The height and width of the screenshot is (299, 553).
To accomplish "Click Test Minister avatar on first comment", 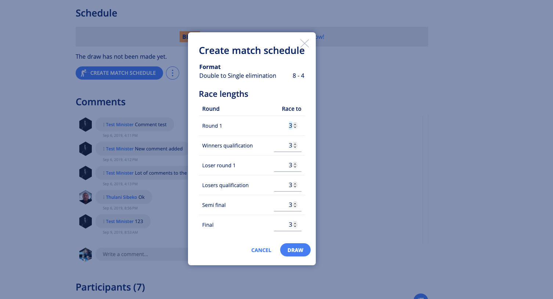I will [86, 124].
